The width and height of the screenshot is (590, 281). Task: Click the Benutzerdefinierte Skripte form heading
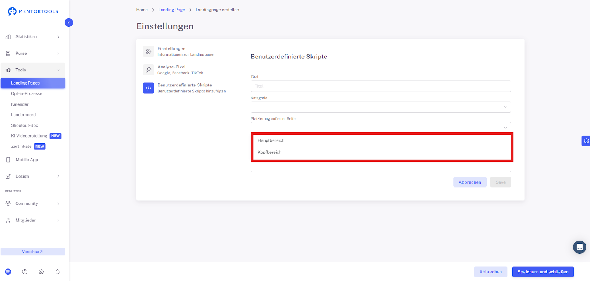coord(289,57)
